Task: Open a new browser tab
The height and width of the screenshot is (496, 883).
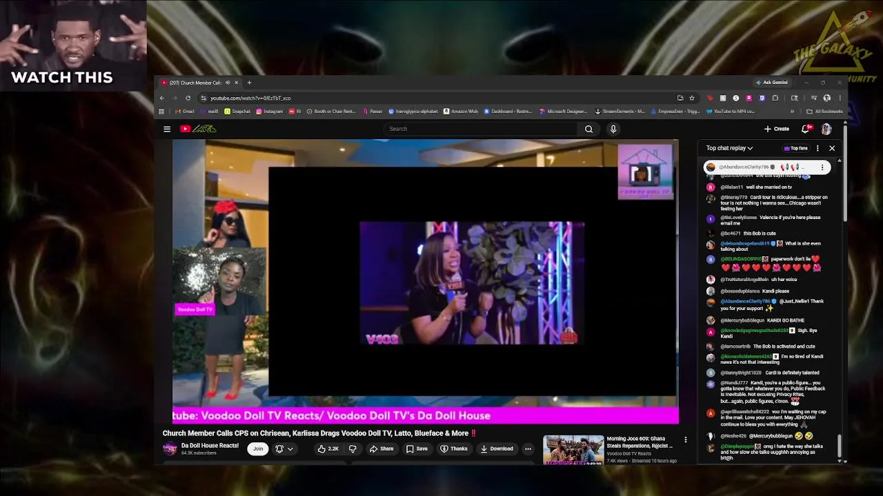Action: tap(249, 83)
